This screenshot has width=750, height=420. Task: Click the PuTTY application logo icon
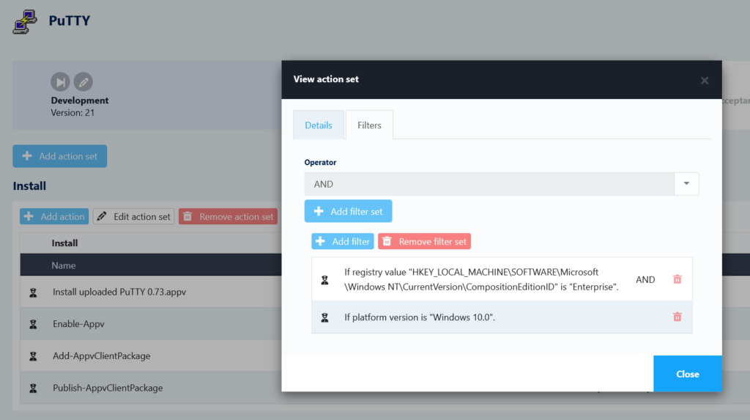[25, 21]
